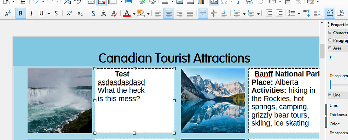Collapse the Area section in sidebar
The height and width of the screenshot is (140, 348).
click(330, 48)
